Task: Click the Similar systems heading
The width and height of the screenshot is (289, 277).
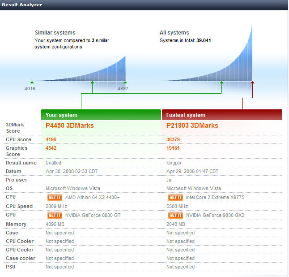Action: (x=55, y=33)
